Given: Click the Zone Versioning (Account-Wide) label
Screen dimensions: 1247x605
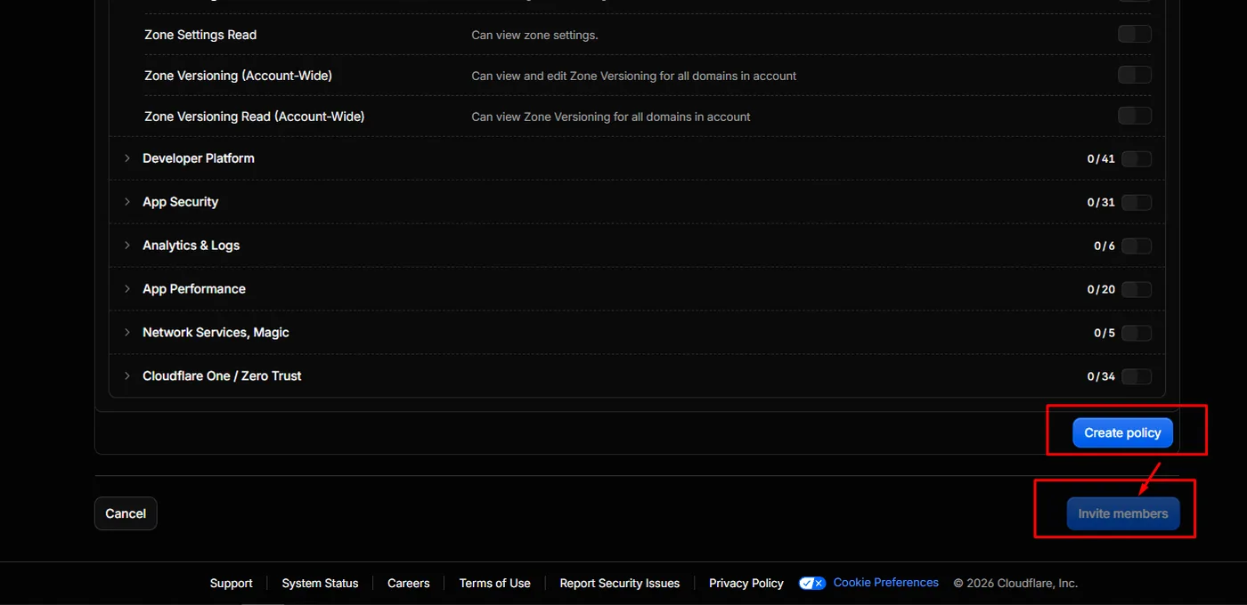Looking at the screenshot, I should 239,76.
